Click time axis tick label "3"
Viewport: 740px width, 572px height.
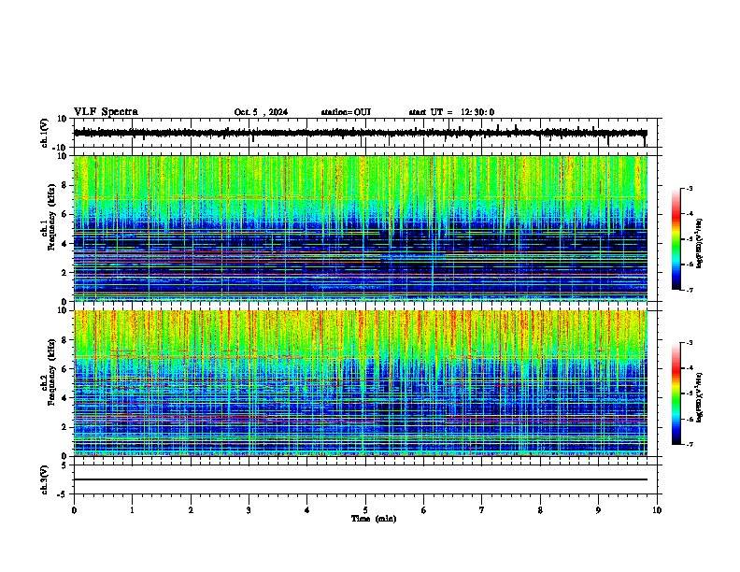[x=249, y=510]
